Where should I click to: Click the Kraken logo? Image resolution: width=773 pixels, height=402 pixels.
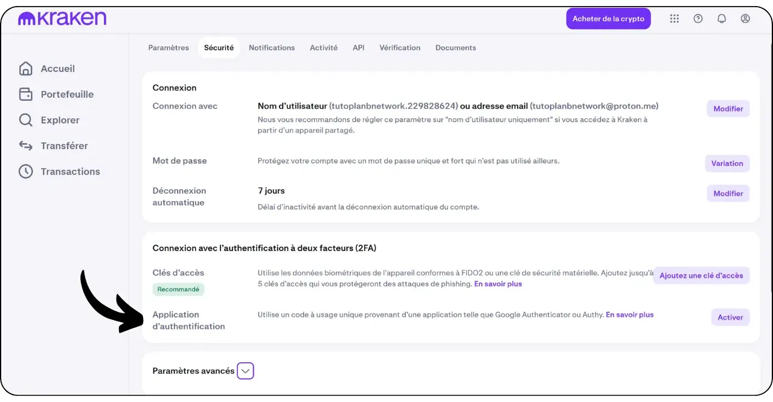pyautogui.click(x=62, y=19)
